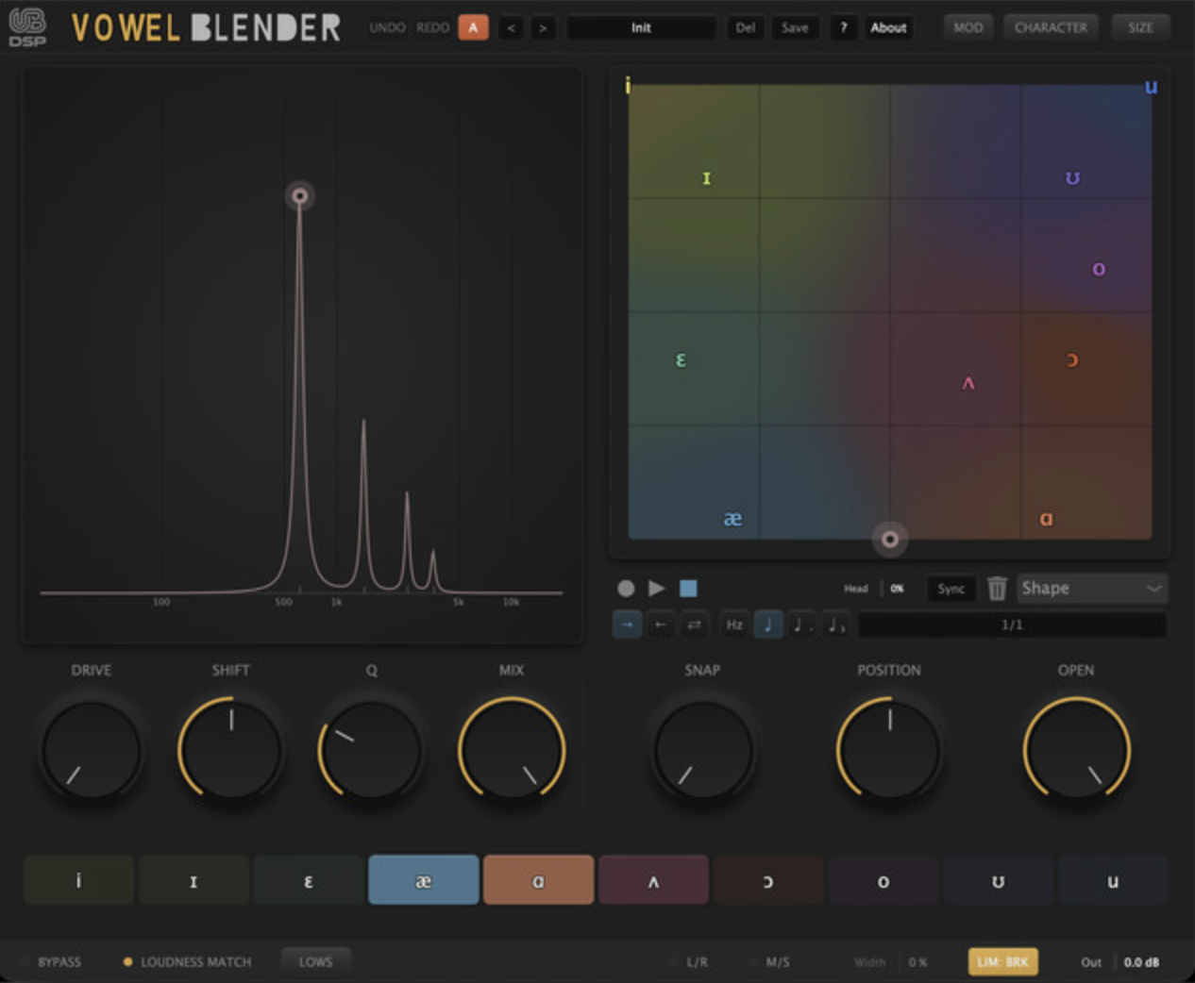Click the ʊ vowel symbol on the pad
The image size is (1195, 983).
click(x=1072, y=177)
